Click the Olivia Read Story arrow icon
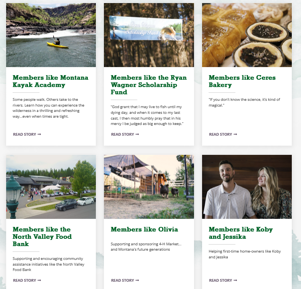301x289 pixels. coord(137,280)
